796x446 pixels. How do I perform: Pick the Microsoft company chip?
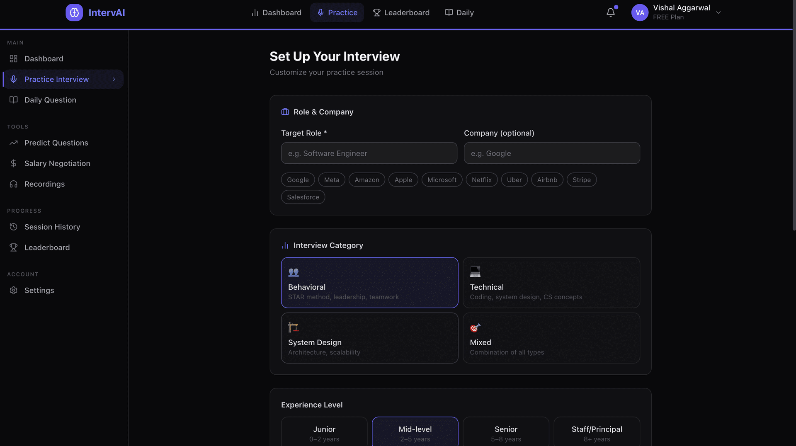[442, 180]
